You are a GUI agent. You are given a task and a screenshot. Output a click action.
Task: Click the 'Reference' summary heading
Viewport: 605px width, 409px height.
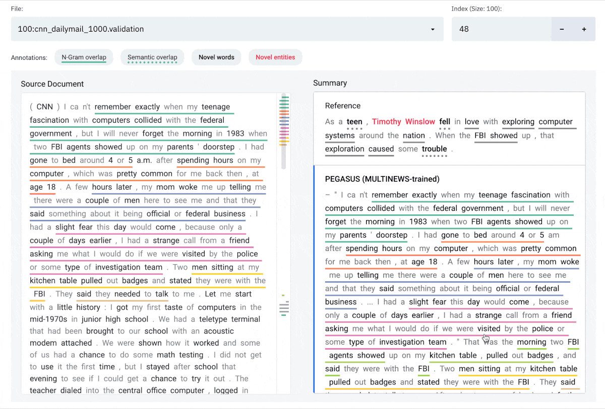tap(343, 106)
